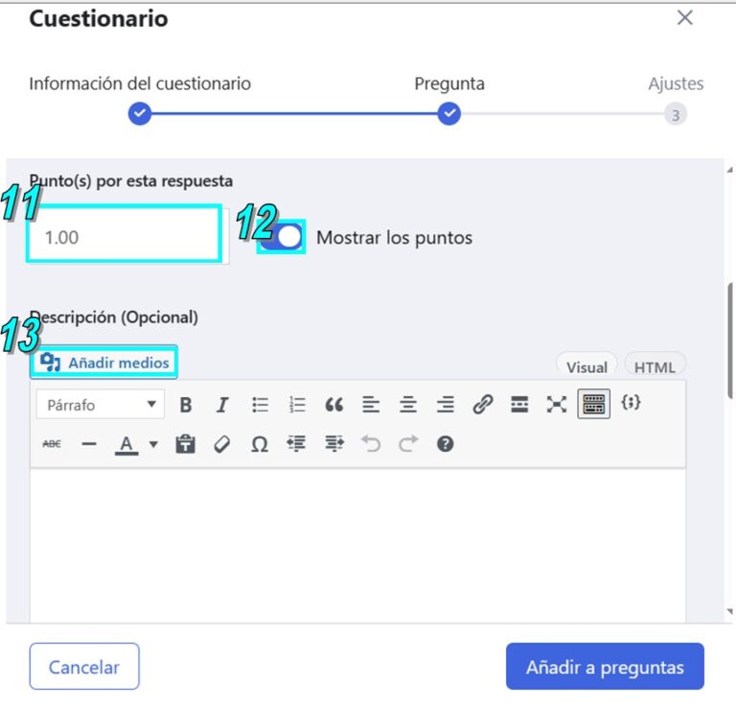The width and height of the screenshot is (736, 706).
Task: Insert a blockquote
Action: click(333, 405)
